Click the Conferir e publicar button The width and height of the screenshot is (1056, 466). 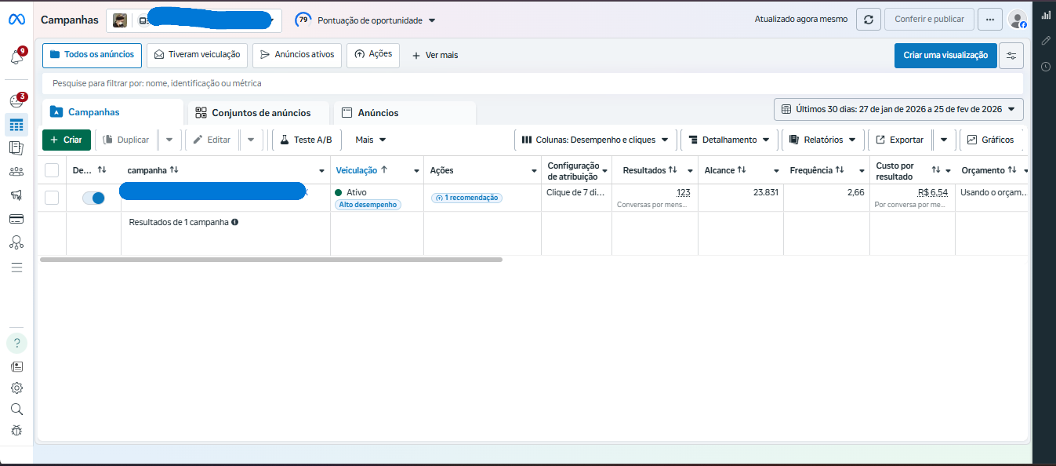coord(929,20)
